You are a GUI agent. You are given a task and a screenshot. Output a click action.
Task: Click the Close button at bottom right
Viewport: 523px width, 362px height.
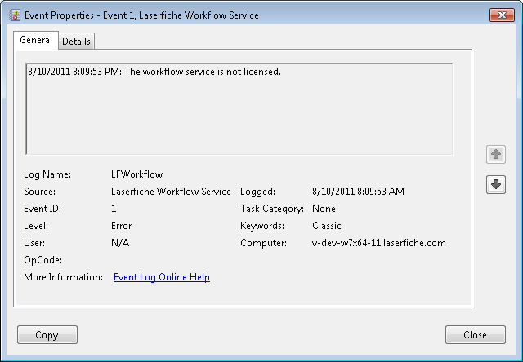pyautogui.click(x=475, y=335)
